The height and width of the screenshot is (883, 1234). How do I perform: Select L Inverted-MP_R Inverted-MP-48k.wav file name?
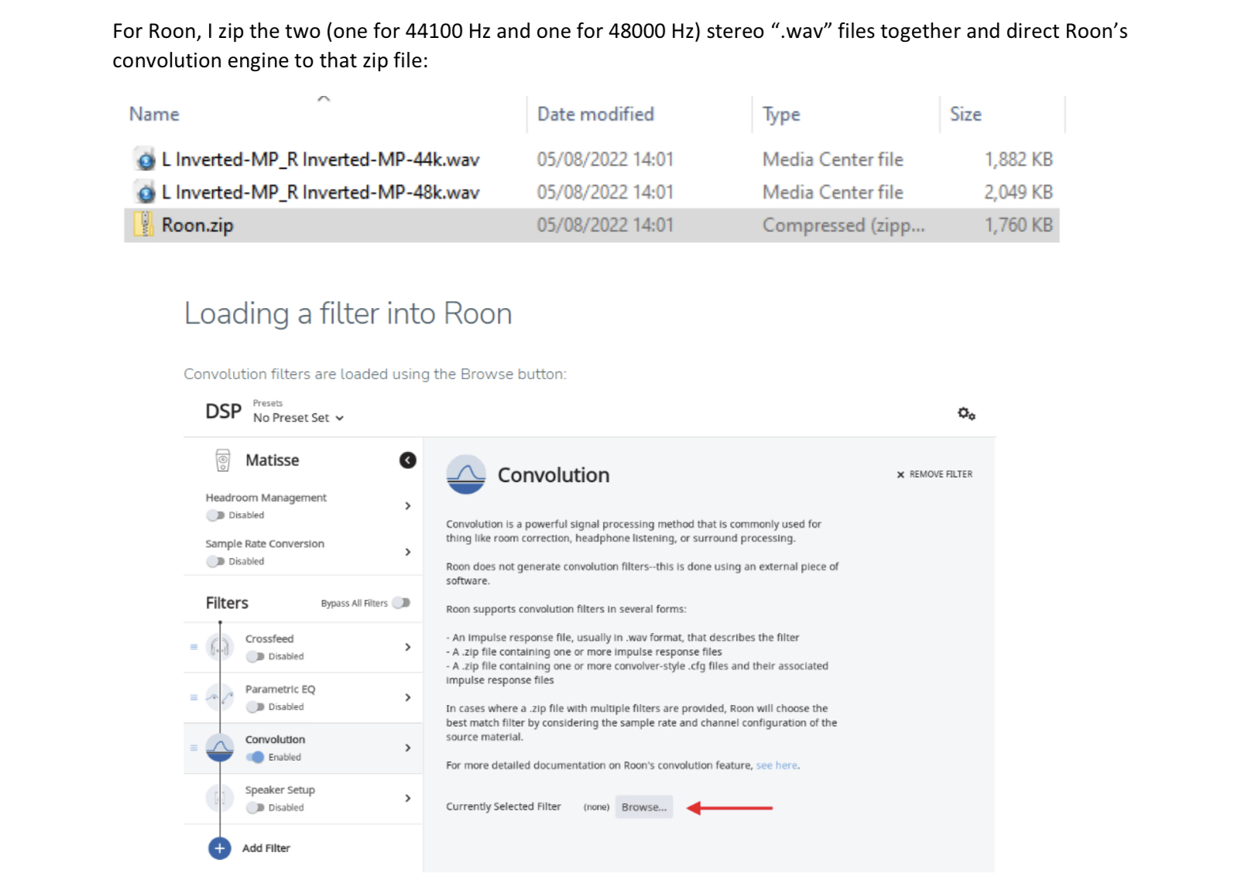pos(320,192)
